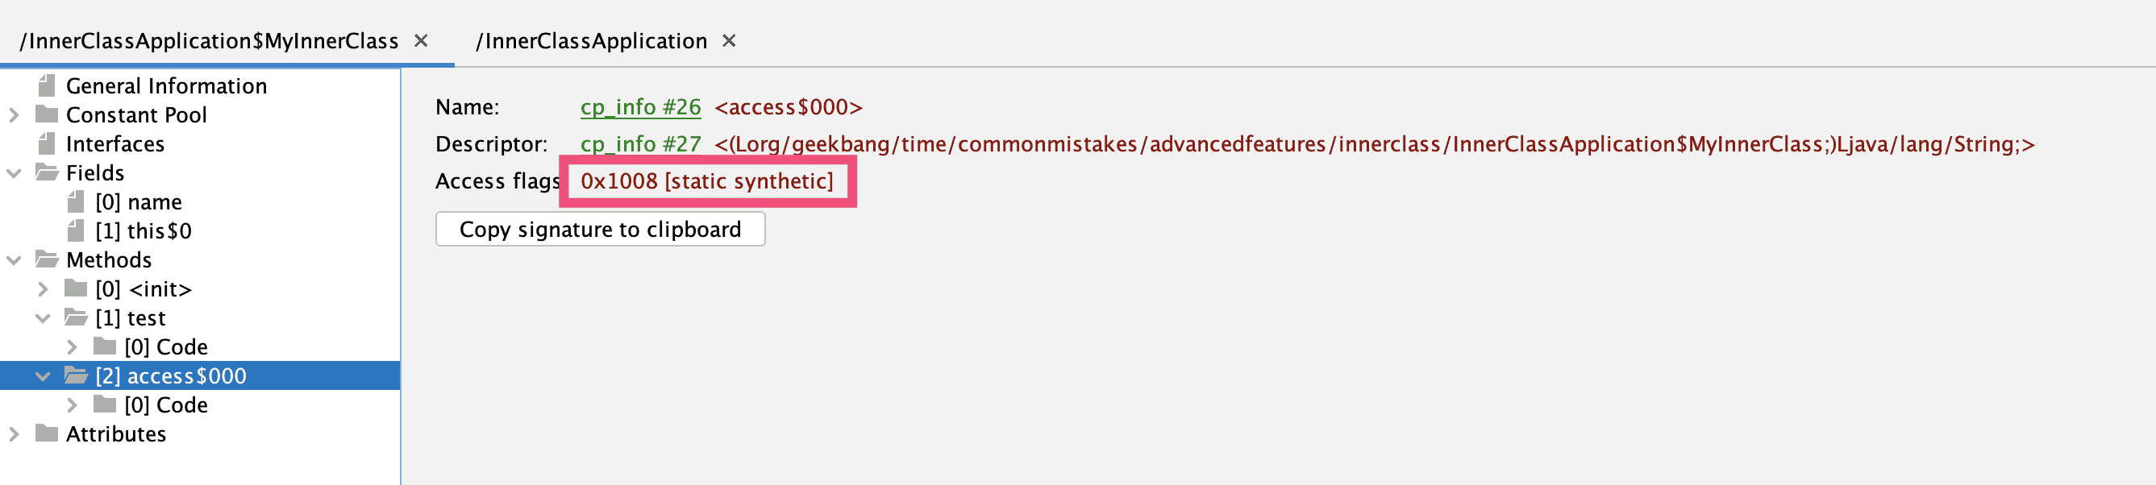2156x485 pixels.
Task: Close the /InnerClassApplication tab
Action: [x=729, y=41]
